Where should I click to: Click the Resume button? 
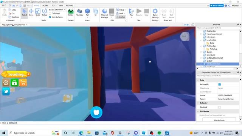pos(139,12)
